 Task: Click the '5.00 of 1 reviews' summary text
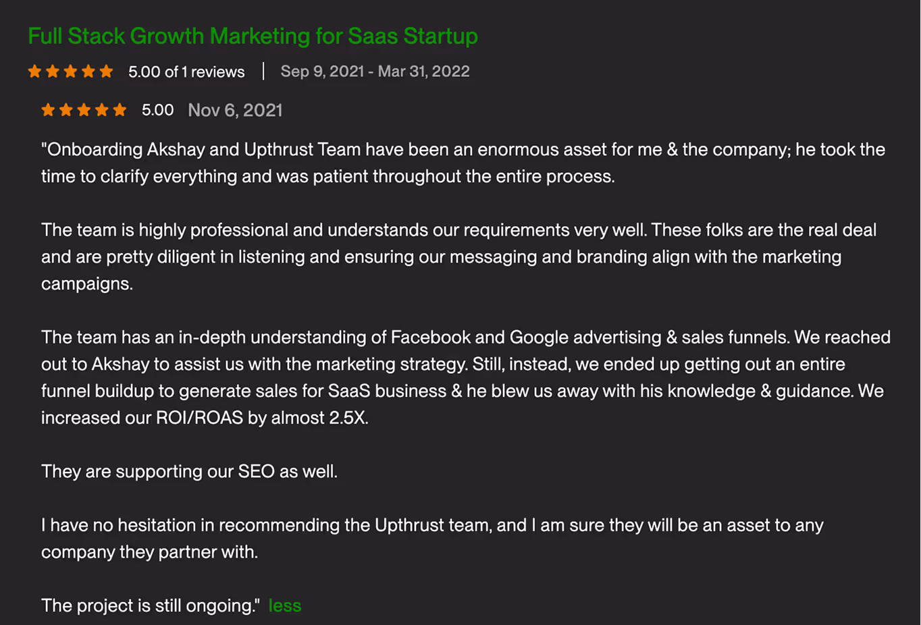click(x=186, y=72)
